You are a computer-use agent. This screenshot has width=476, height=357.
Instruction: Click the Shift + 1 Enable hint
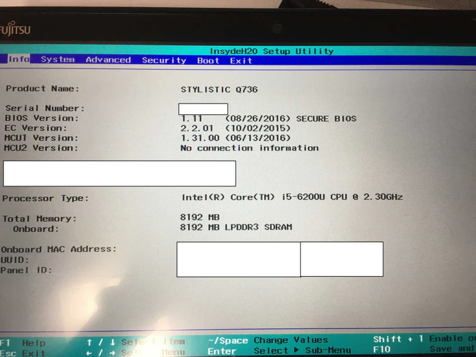coord(424,339)
